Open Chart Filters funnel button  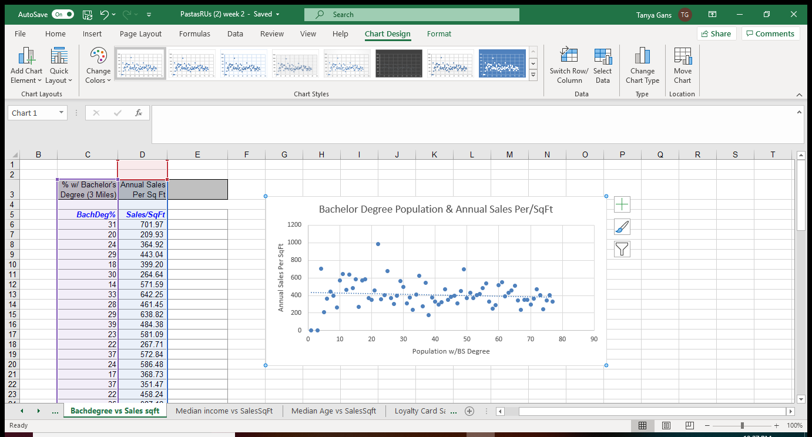(622, 249)
